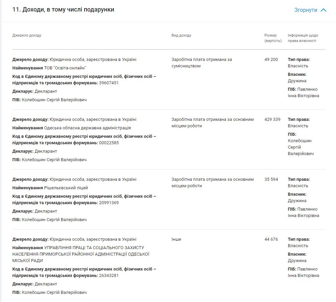Collapse section via the Згорнути link
Viewport: 336px width, 302px height.
[x=306, y=10]
